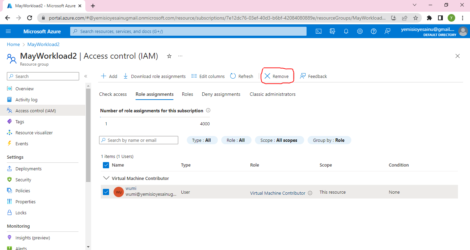Image resolution: width=470 pixels, height=250 pixels.
Task: Click the Remove role assignment button
Action: point(277,76)
